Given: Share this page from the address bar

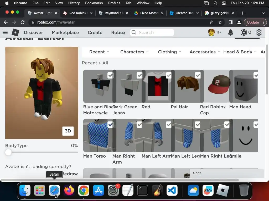Looking at the screenshot, I should 212,23.
